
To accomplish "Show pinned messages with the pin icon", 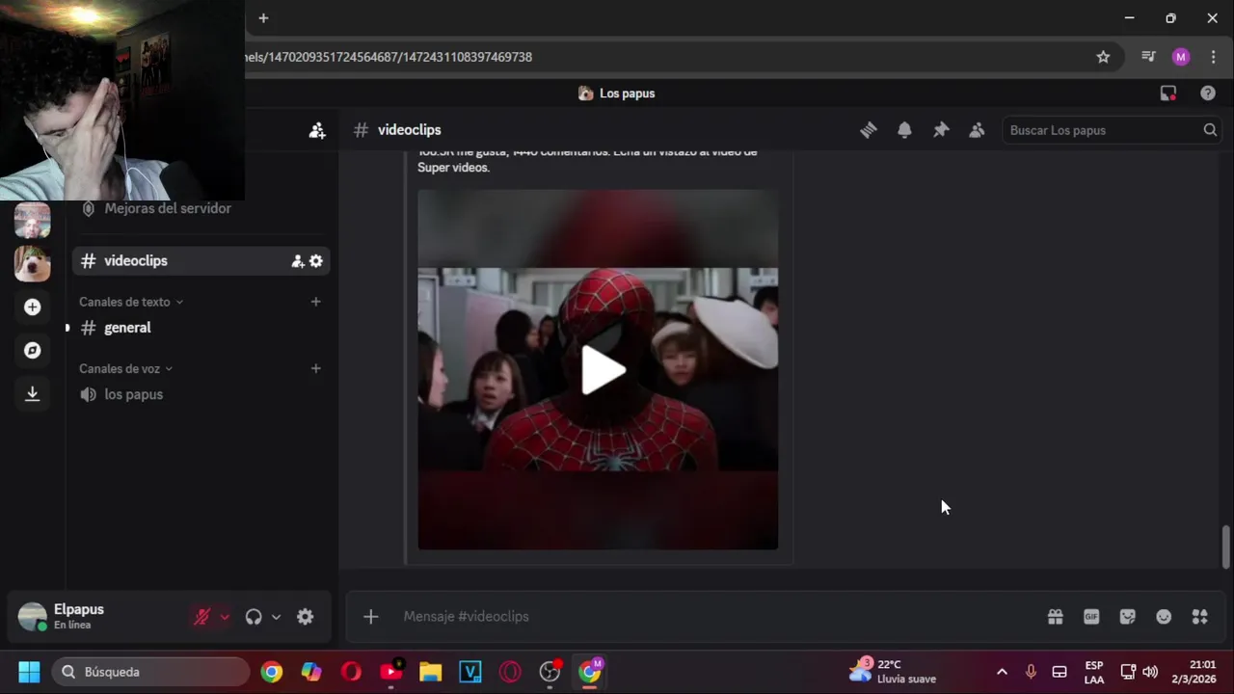I will click(x=941, y=130).
